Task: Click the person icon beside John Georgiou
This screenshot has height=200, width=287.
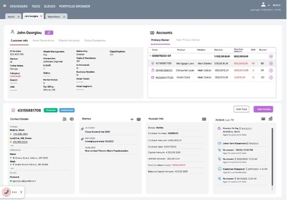Action: tap(13, 32)
